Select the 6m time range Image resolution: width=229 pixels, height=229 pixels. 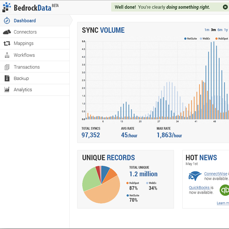click(220, 30)
